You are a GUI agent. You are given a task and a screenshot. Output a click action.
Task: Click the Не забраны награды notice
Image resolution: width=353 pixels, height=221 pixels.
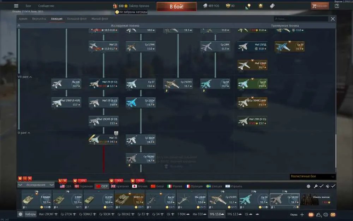tap(131, 12)
